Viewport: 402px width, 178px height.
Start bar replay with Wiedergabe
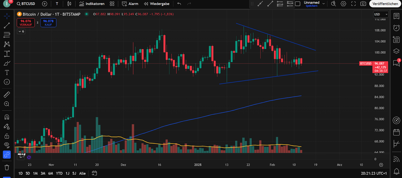[x=157, y=4]
